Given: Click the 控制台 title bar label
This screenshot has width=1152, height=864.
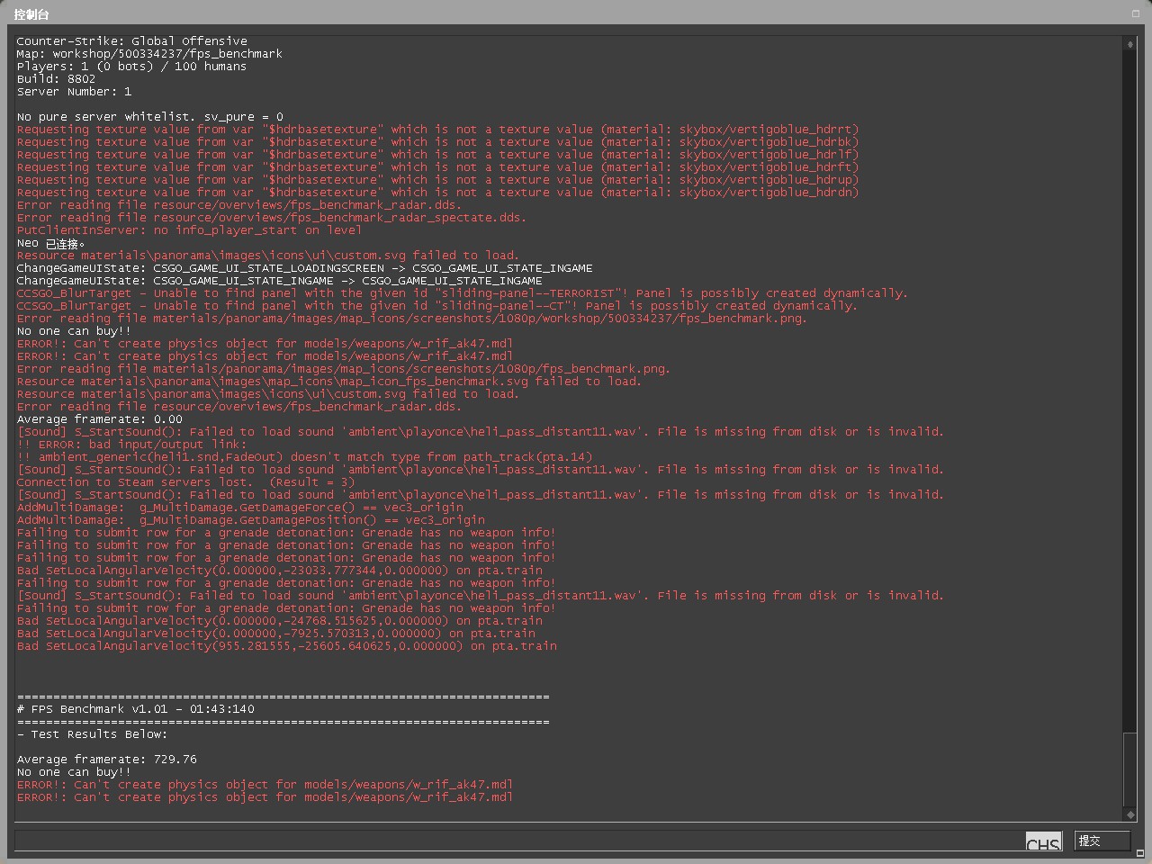Looking at the screenshot, I should pos(31,14).
